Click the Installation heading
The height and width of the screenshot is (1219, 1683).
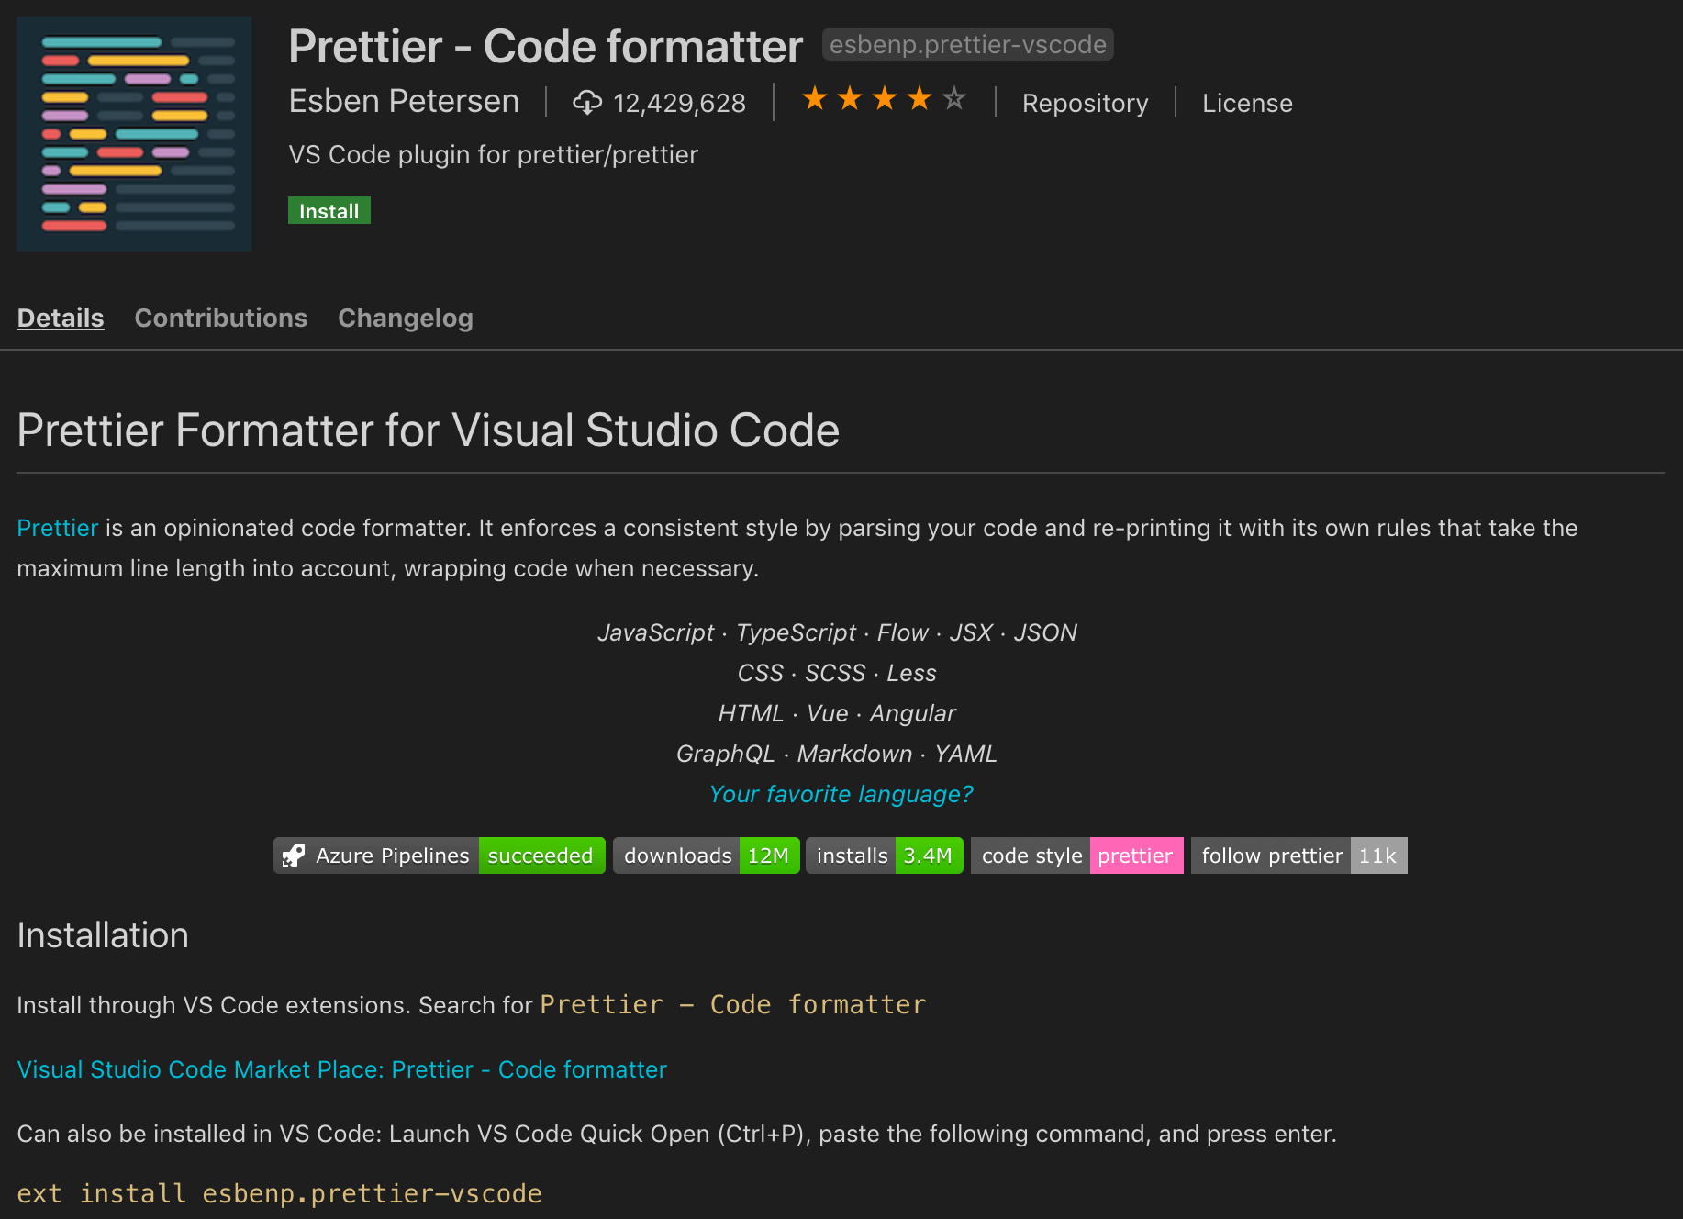pyautogui.click(x=103, y=935)
